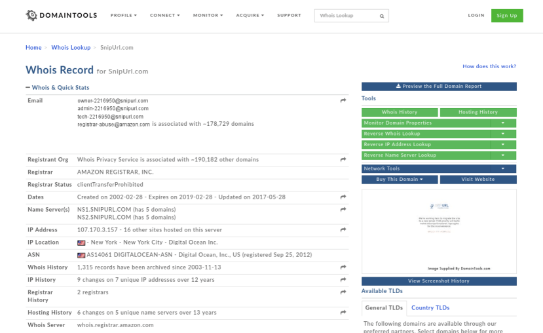Click 2 registrars value

(93, 292)
